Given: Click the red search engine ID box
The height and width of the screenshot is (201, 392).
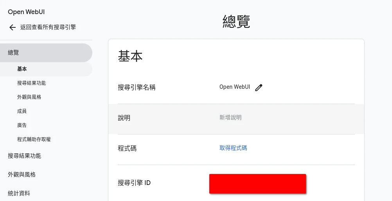Looking at the screenshot, I should click(x=257, y=184).
